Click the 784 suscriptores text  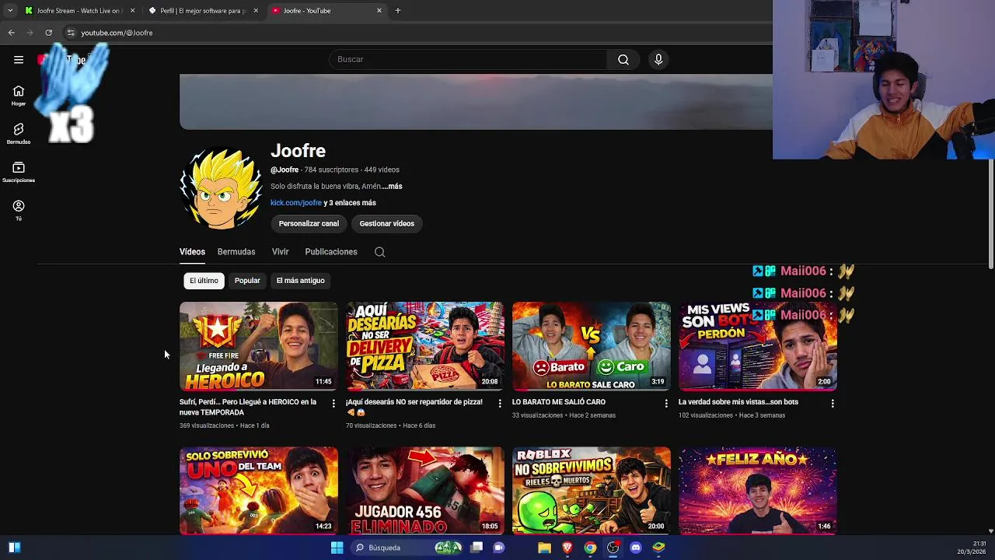click(331, 170)
